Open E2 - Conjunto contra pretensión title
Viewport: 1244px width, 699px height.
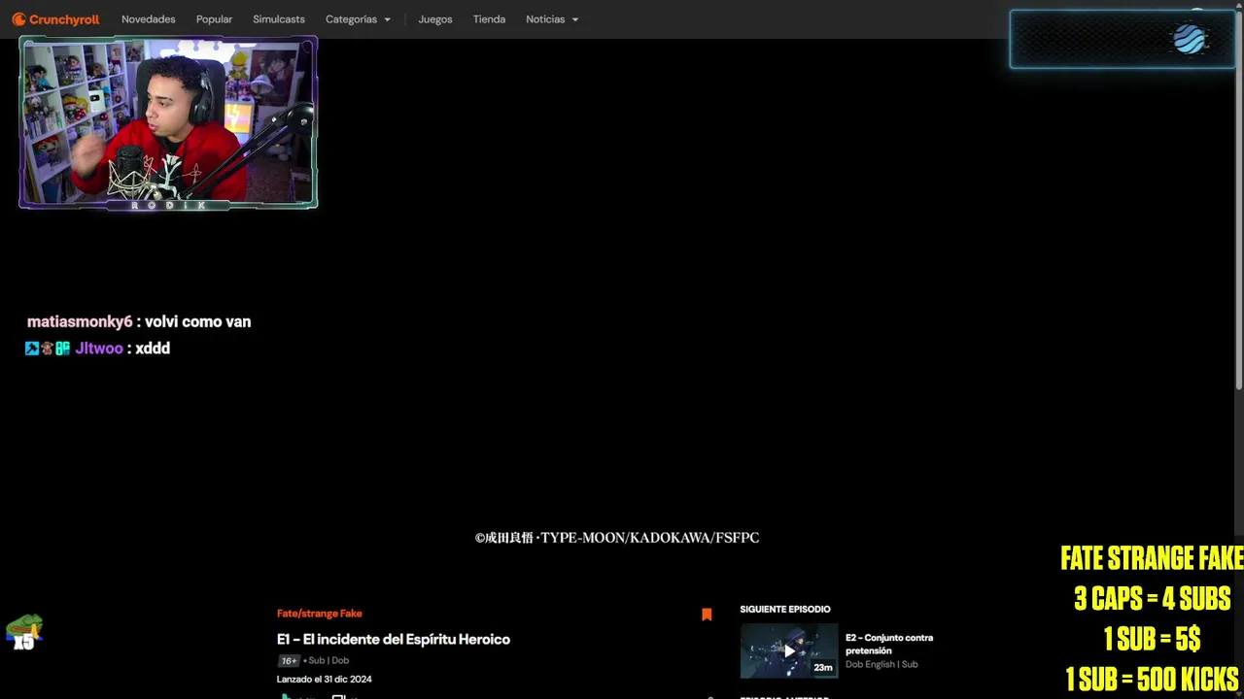pos(889,644)
